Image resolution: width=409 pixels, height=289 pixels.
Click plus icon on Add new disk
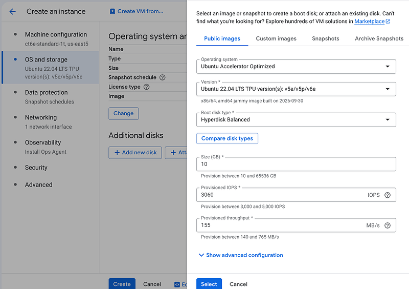(117, 153)
